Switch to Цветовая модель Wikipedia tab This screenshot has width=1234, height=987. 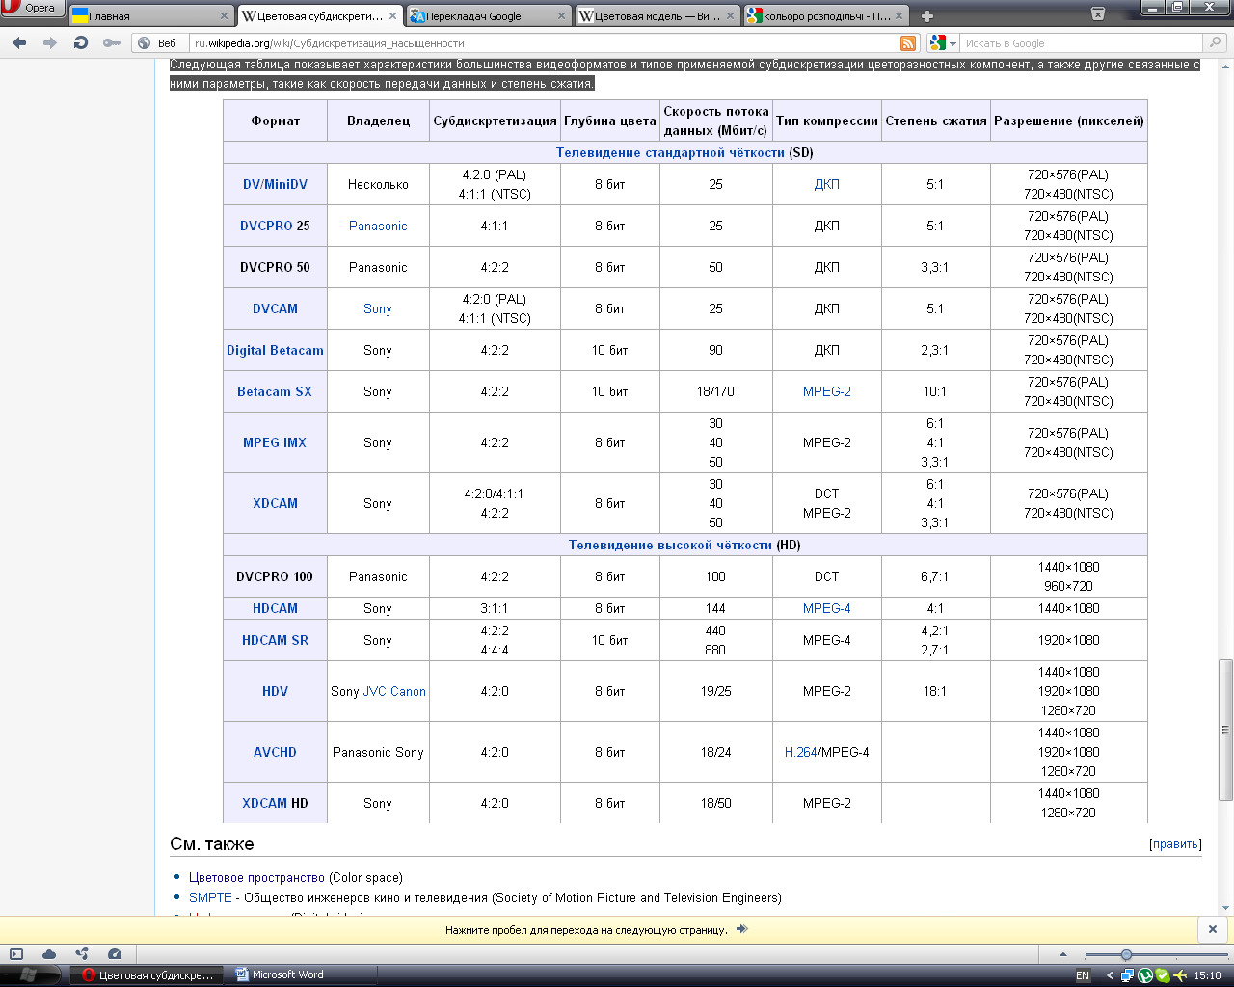pyautogui.click(x=657, y=16)
